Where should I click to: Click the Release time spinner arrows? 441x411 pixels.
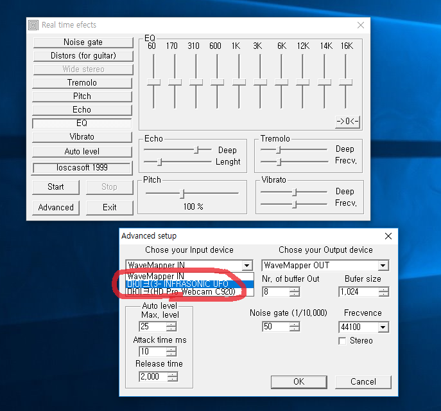coord(173,377)
